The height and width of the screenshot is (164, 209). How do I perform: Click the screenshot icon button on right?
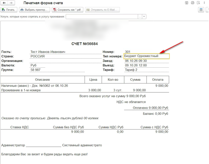coord(201,10)
